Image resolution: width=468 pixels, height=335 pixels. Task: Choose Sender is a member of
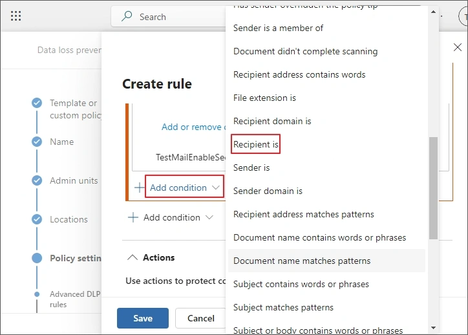327,28
